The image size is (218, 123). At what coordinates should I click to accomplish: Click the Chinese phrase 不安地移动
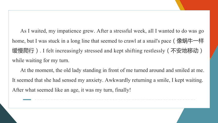(x=184, y=51)
